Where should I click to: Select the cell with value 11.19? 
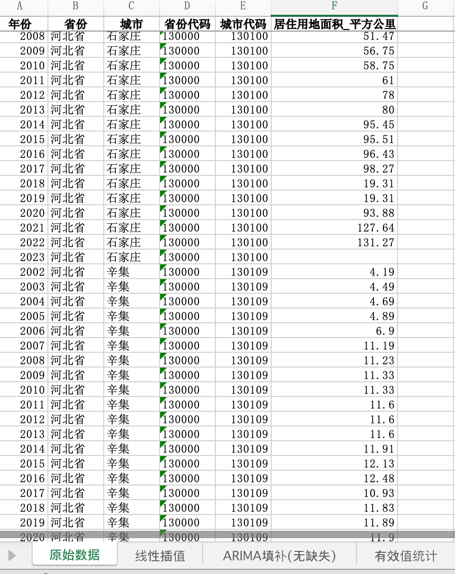tap(334, 345)
